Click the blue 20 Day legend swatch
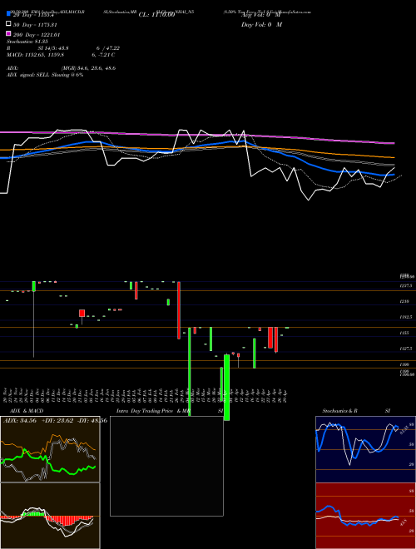 coord(9,14)
